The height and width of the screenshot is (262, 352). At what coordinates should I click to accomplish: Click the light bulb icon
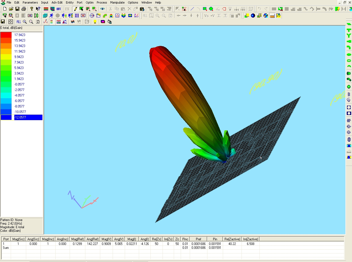point(95,22)
